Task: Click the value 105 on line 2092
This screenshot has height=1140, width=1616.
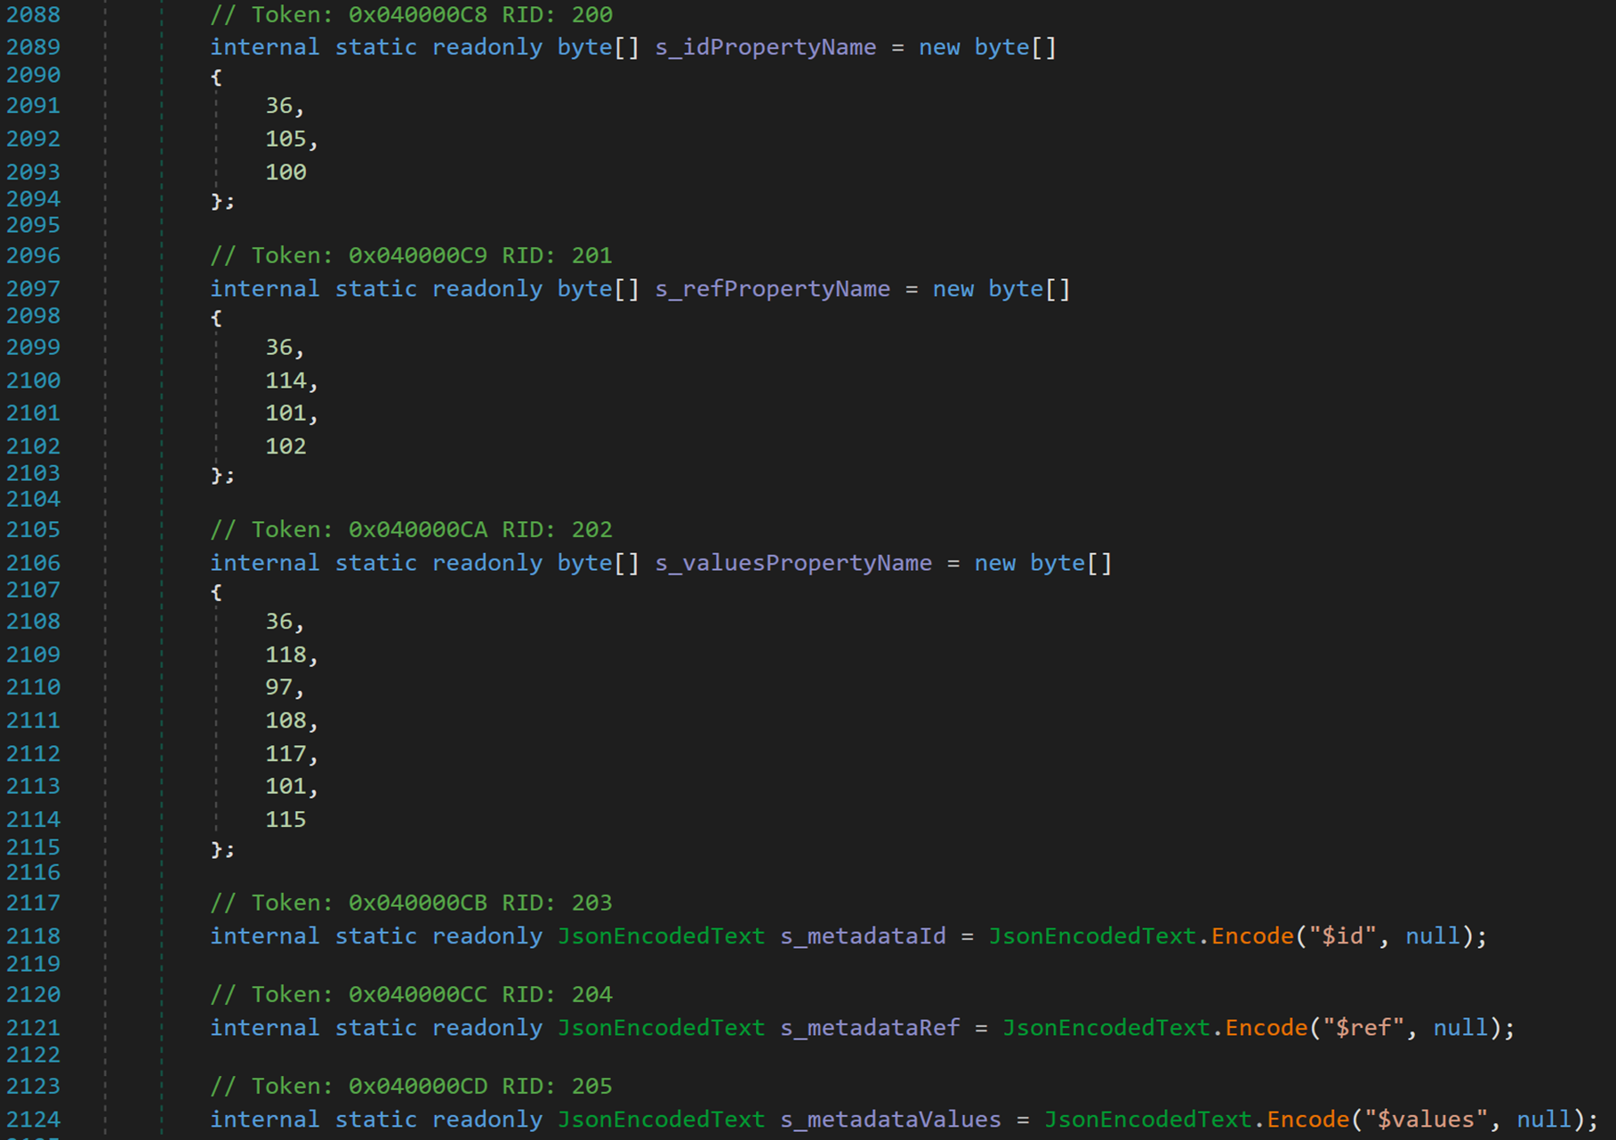Action: tap(285, 139)
